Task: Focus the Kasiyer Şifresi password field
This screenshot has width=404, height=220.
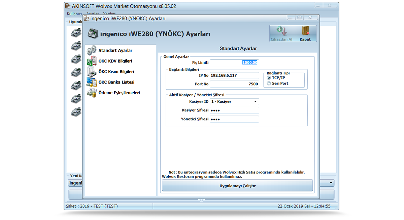Action: point(234,111)
